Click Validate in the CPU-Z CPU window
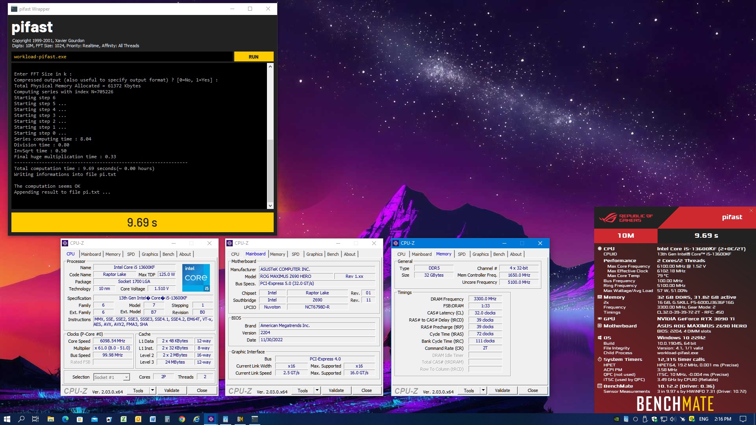This screenshot has width=756, height=425. (172, 390)
